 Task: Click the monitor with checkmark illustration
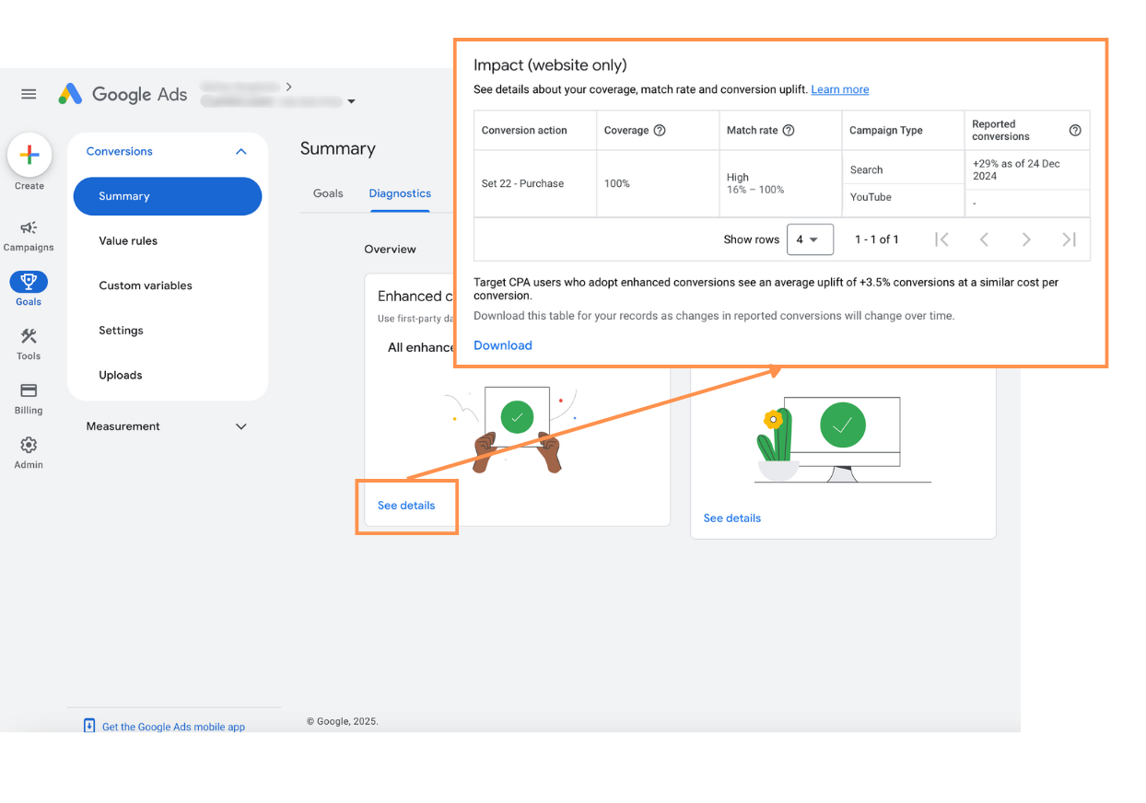(843, 440)
